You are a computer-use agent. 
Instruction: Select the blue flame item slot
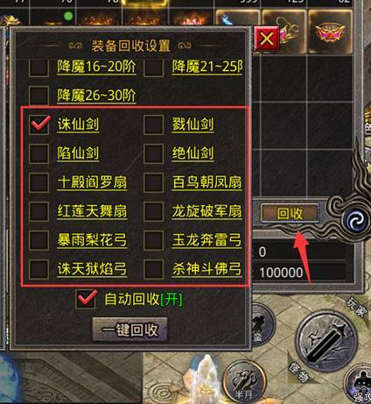click(x=237, y=18)
